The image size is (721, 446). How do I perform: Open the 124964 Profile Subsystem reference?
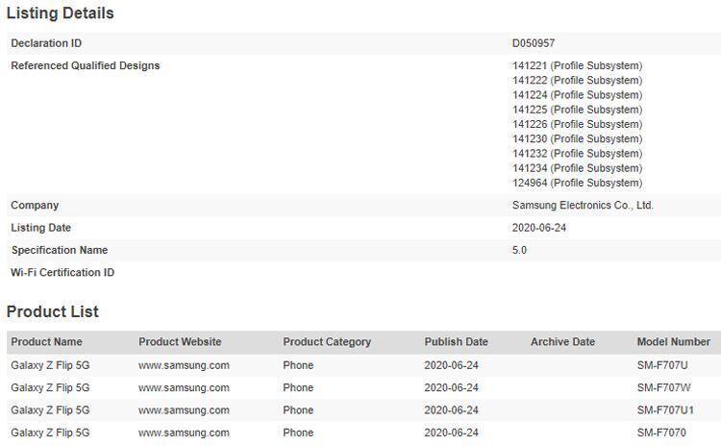point(577,183)
